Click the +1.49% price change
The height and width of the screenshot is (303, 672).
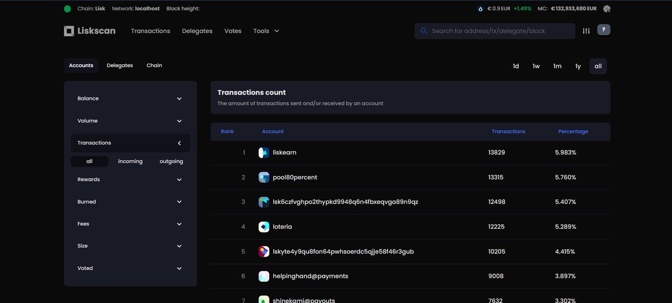pyautogui.click(x=522, y=9)
